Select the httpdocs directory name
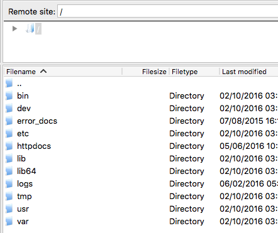 34,146
